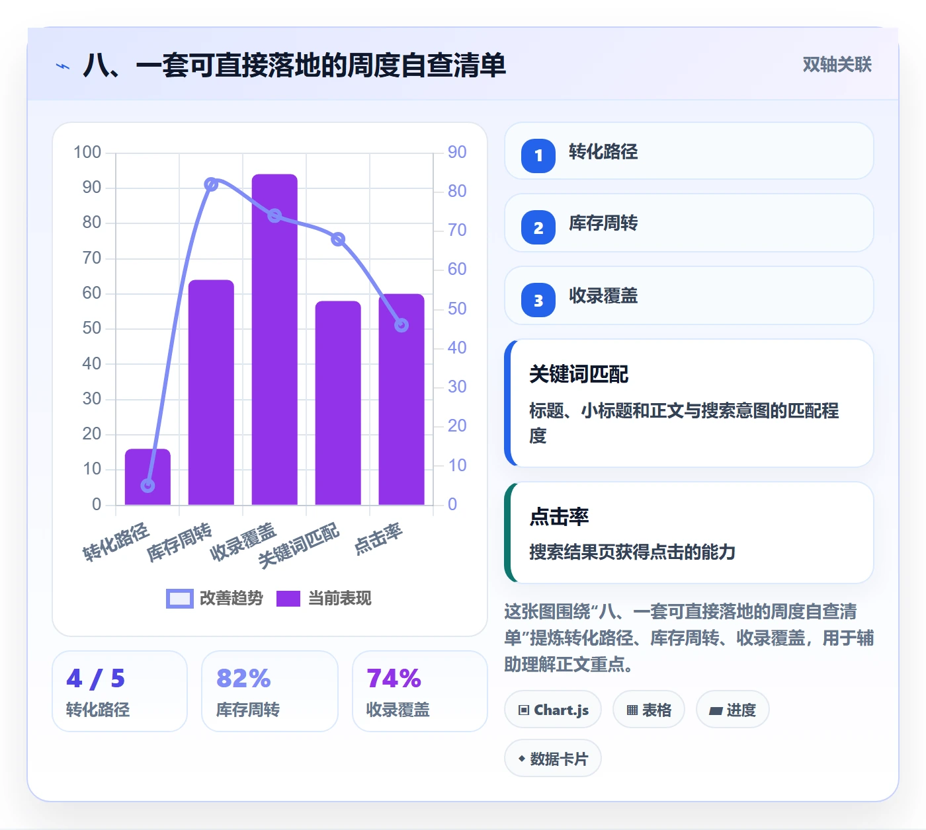Viewport: 926px width, 830px height.
Task: Select the 进度 tag
Action: [732, 710]
